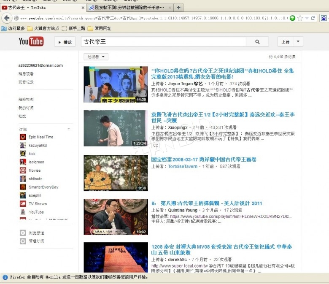Open 稍后观看 in the sidebar
Viewport: 329px width, 284px height.
click(x=26, y=74)
